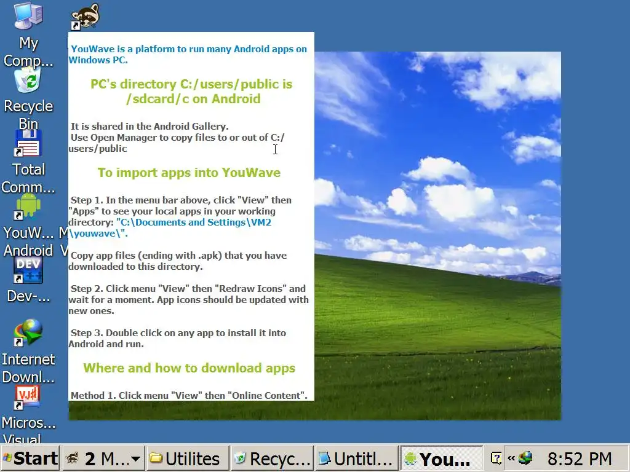Click path 'C:\Documents and Settings\VM2' text

coord(194,222)
